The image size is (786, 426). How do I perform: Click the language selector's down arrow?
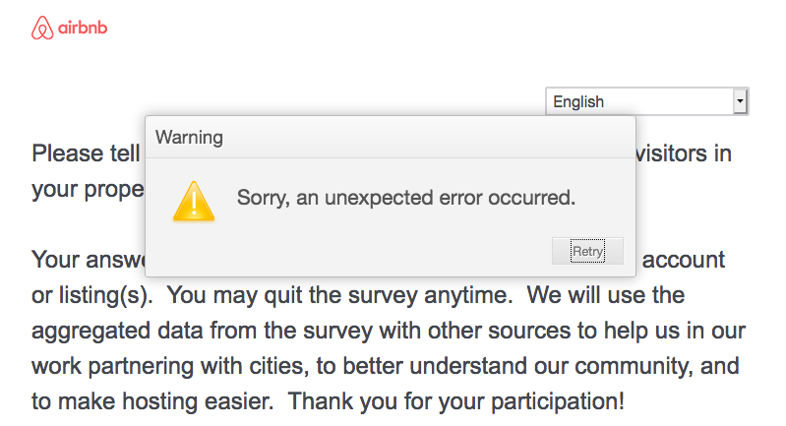pyautogui.click(x=740, y=101)
